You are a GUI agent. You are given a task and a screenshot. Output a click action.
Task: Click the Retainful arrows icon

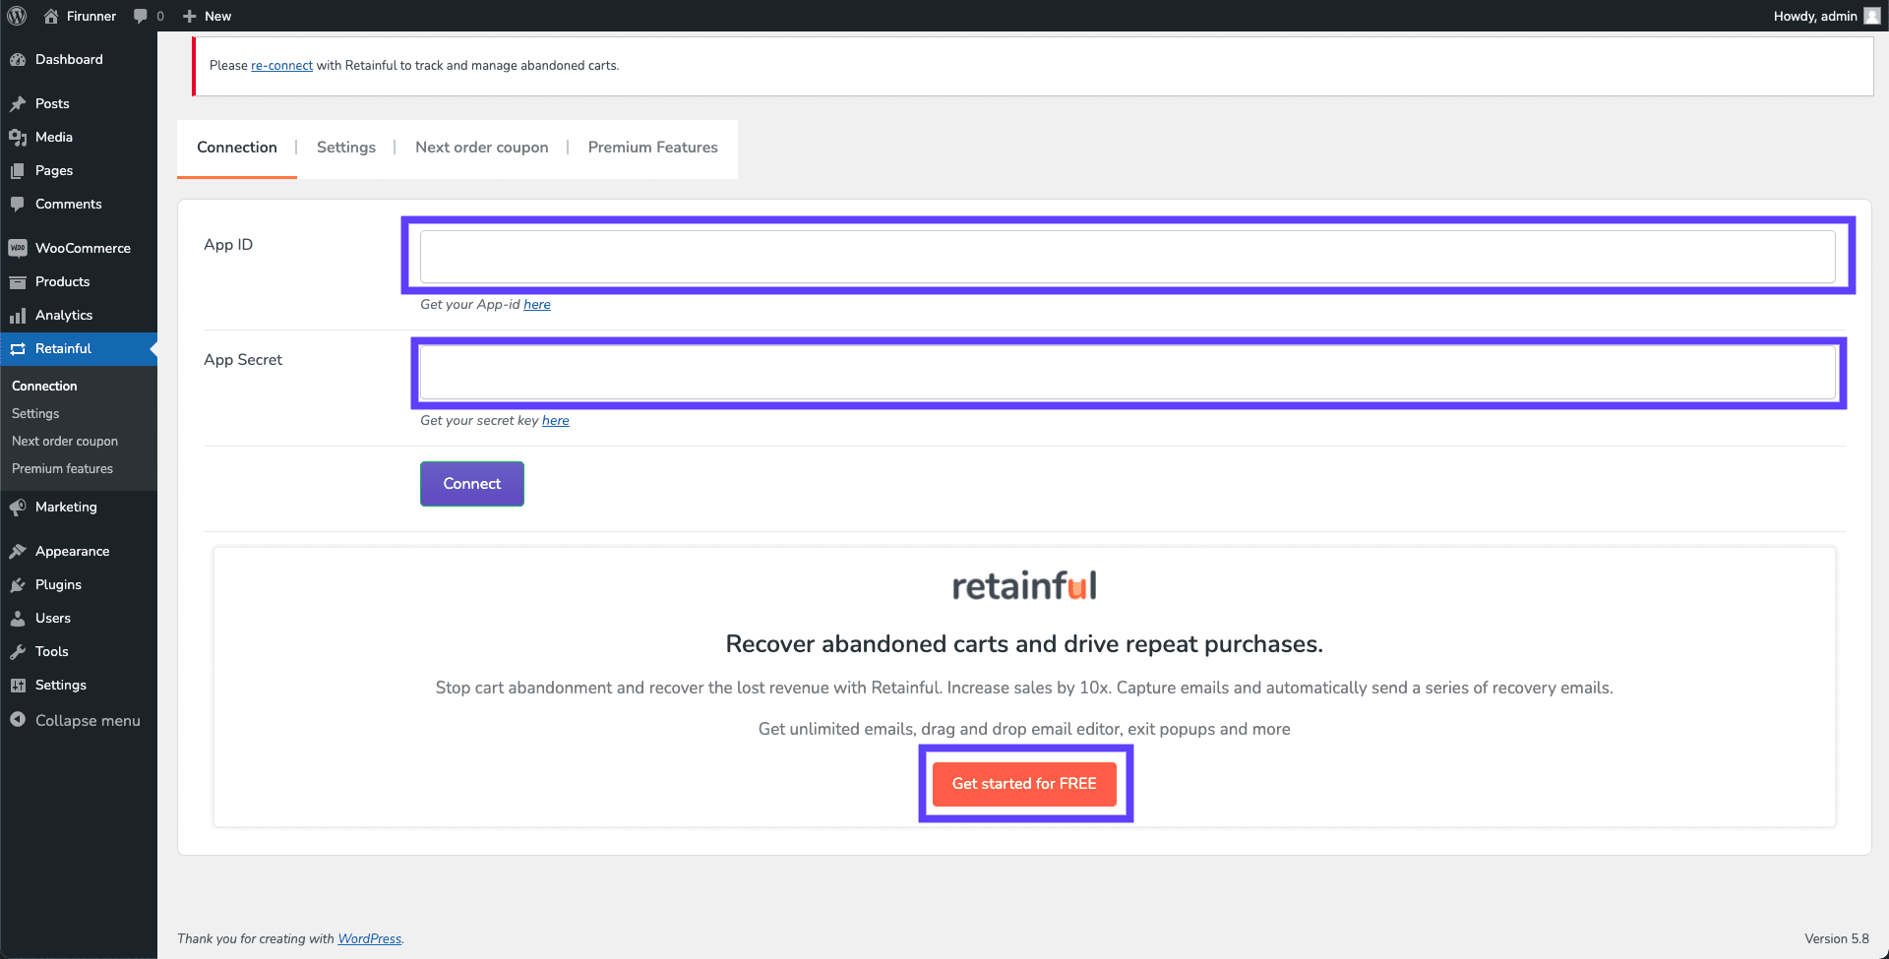tap(18, 349)
